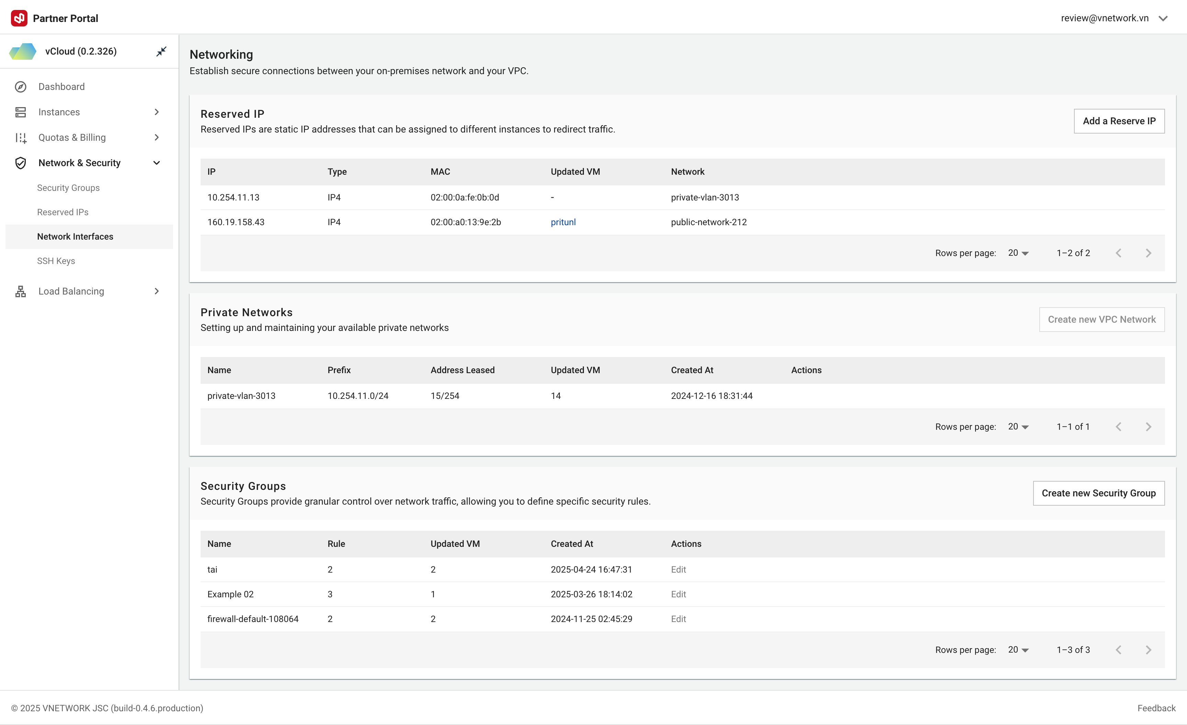Image resolution: width=1187 pixels, height=725 pixels.
Task: Click address leased 15/254 cell
Action: click(445, 396)
